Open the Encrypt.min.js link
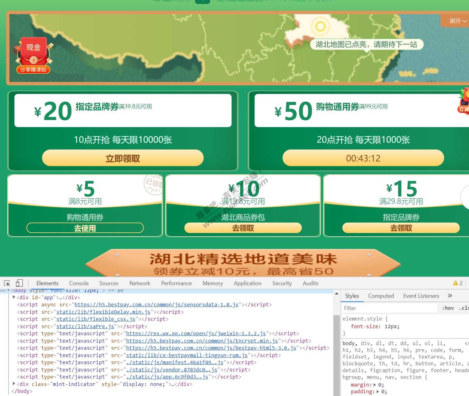469x396 pixels. (x=202, y=340)
